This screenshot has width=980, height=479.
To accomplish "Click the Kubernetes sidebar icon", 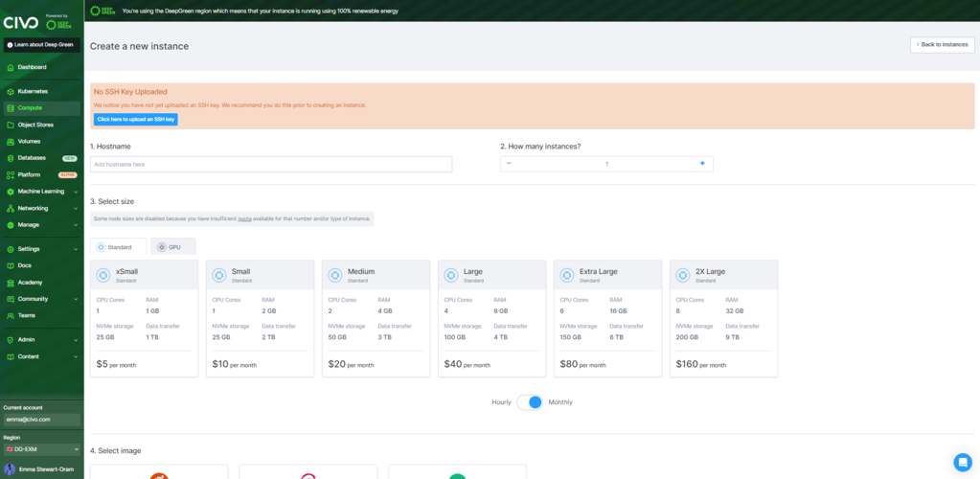I will (11, 91).
